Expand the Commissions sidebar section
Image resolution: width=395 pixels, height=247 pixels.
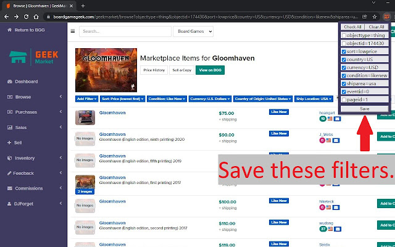point(34,188)
